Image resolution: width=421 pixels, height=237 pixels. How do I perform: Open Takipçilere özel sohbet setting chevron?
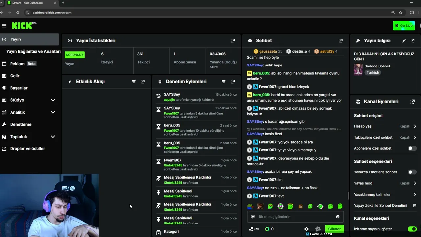[415, 138]
